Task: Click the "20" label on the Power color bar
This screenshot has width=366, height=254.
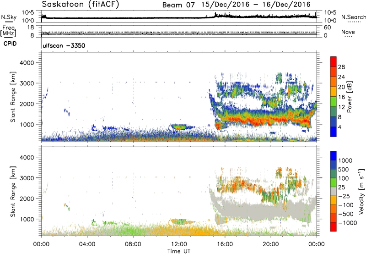Action: (341, 87)
